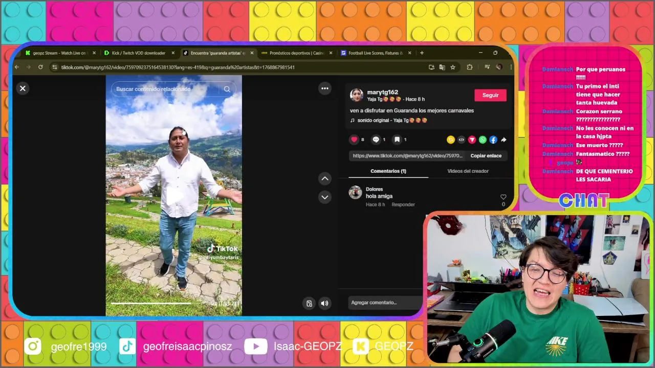This screenshot has height=368, width=655.
Task: Like Dolores's comment heart
Action: [x=503, y=197]
